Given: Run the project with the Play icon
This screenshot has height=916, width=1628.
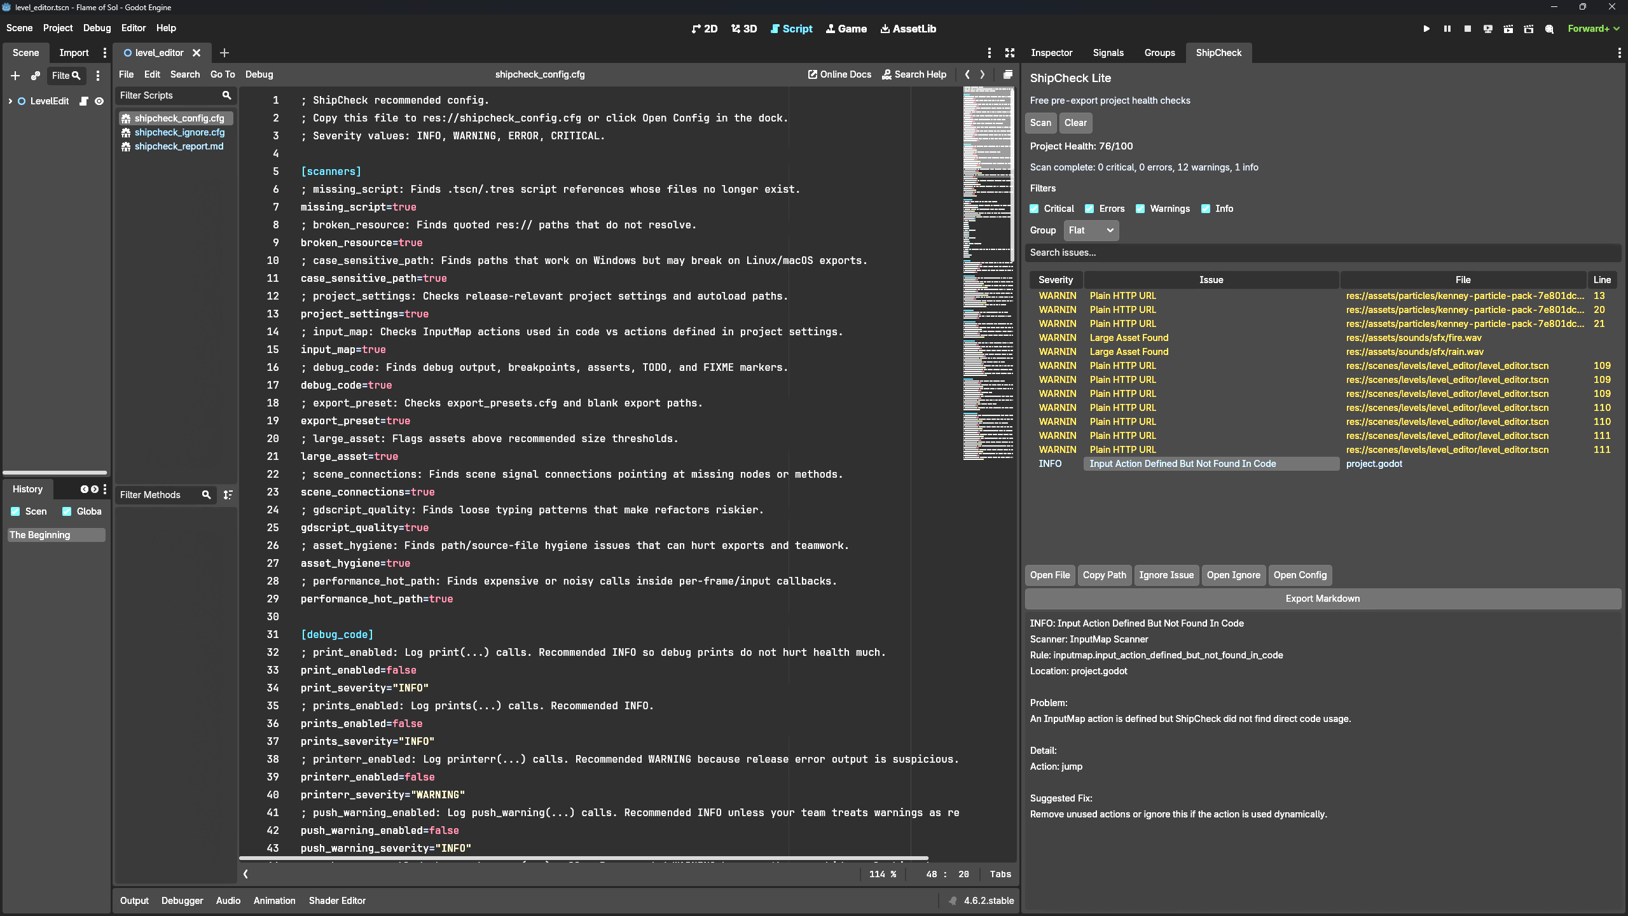Looking at the screenshot, I should [1426, 29].
